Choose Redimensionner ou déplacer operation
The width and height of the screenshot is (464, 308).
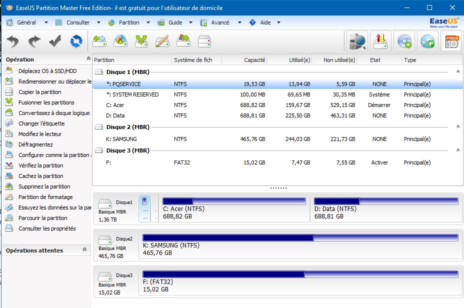click(x=54, y=81)
